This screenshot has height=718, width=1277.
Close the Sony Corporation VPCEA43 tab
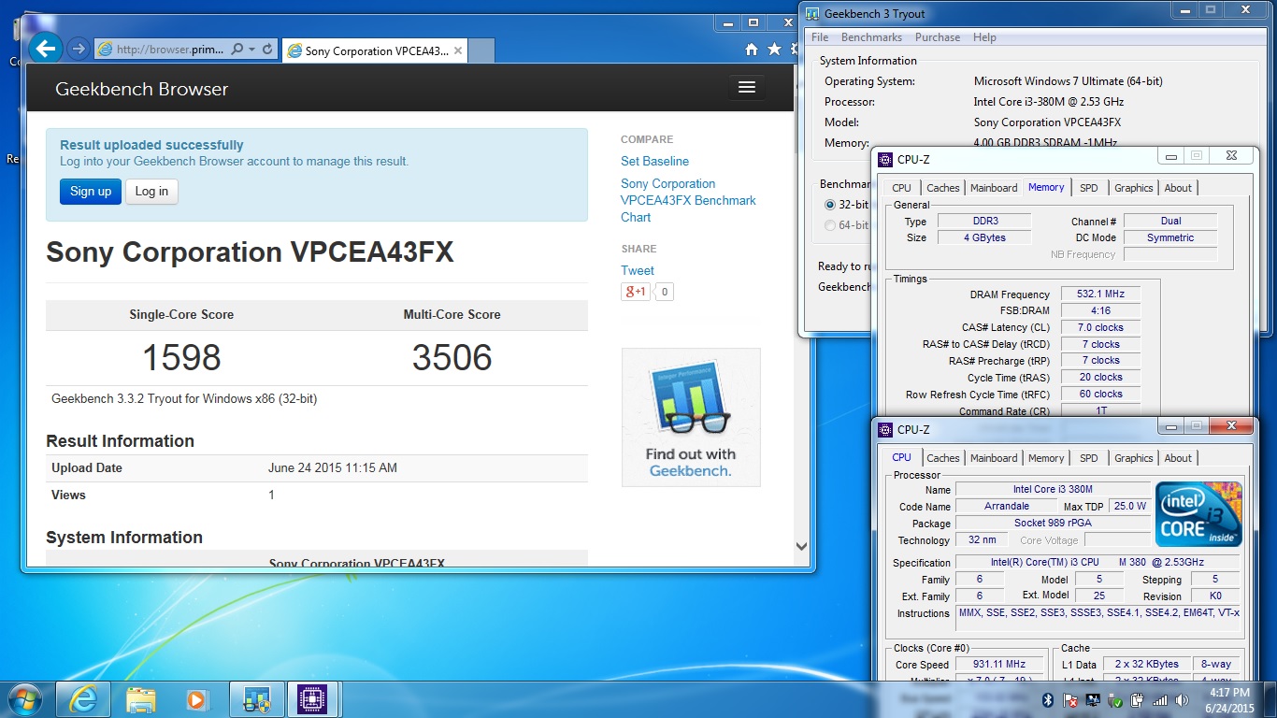coord(457,50)
